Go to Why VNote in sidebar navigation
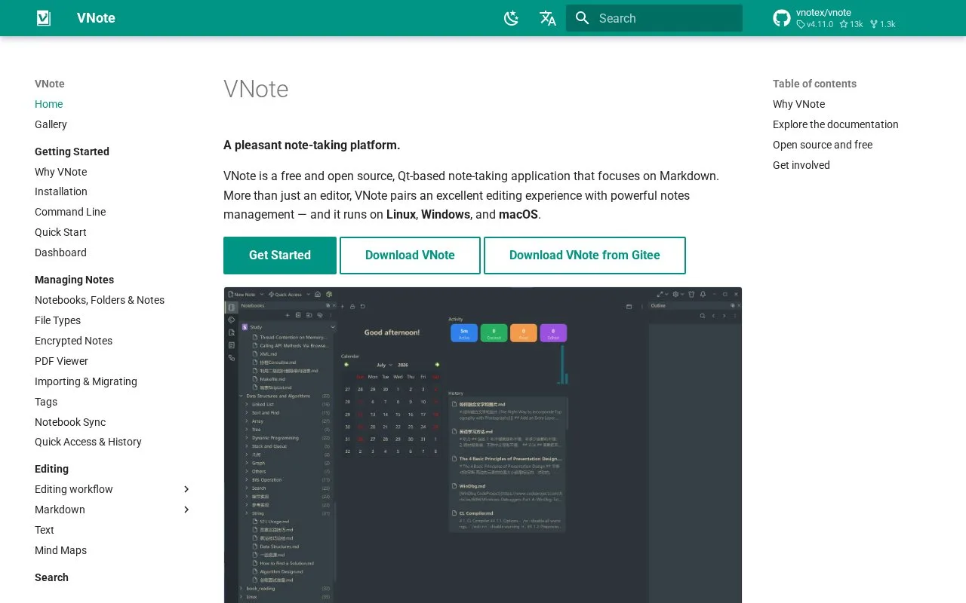 (x=61, y=172)
